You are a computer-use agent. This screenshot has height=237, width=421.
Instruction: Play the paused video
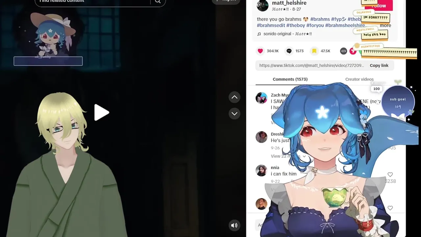tap(101, 113)
